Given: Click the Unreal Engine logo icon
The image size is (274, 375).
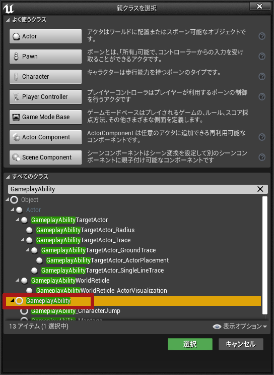Looking at the screenshot, I should click(9, 9).
